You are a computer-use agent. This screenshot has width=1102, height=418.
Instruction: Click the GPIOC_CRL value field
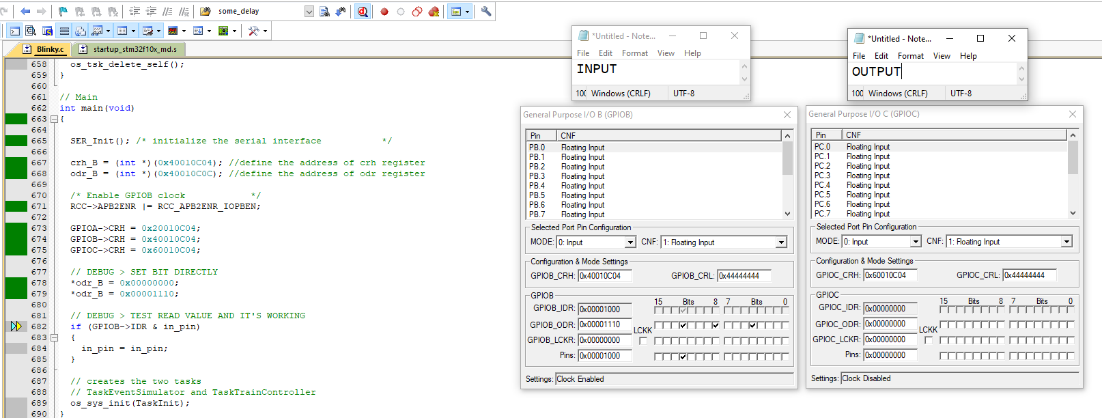[1030, 275]
